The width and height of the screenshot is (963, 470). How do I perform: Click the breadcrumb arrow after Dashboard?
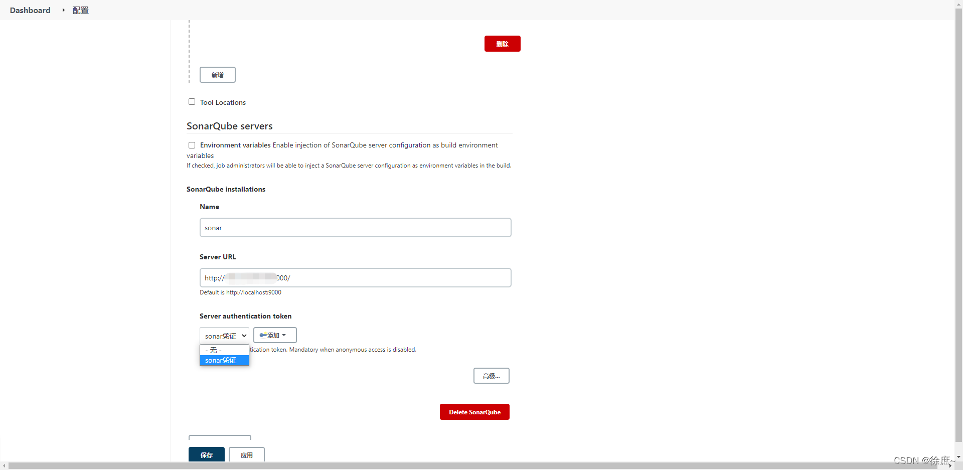click(x=63, y=10)
